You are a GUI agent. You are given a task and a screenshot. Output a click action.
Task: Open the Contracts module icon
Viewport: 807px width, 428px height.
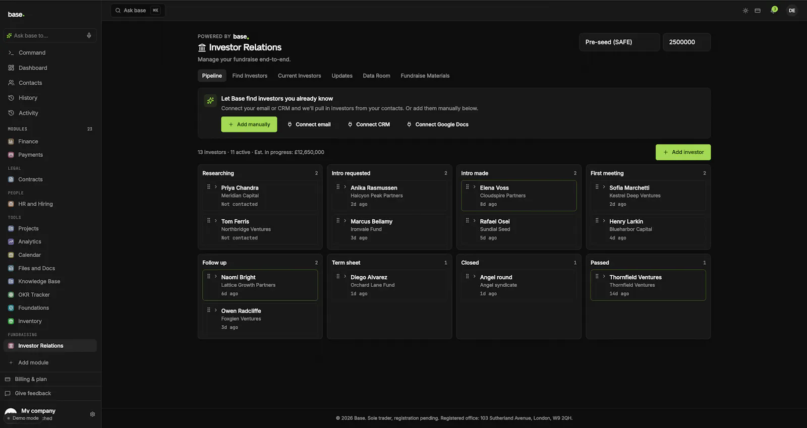(x=11, y=179)
